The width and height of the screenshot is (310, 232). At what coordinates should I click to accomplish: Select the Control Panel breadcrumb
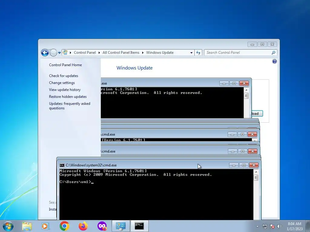coord(85,53)
